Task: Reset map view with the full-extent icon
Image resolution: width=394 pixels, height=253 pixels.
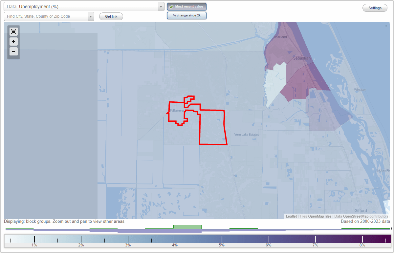Action: click(x=13, y=32)
